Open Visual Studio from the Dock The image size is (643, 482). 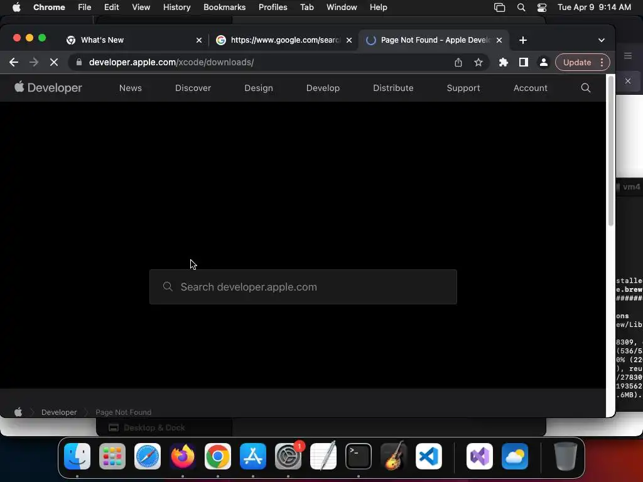coord(479,456)
